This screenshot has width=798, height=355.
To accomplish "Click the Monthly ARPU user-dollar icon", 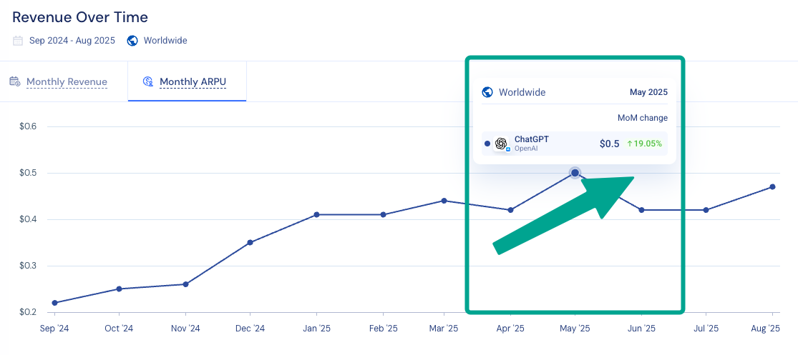I will click(x=148, y=81).
